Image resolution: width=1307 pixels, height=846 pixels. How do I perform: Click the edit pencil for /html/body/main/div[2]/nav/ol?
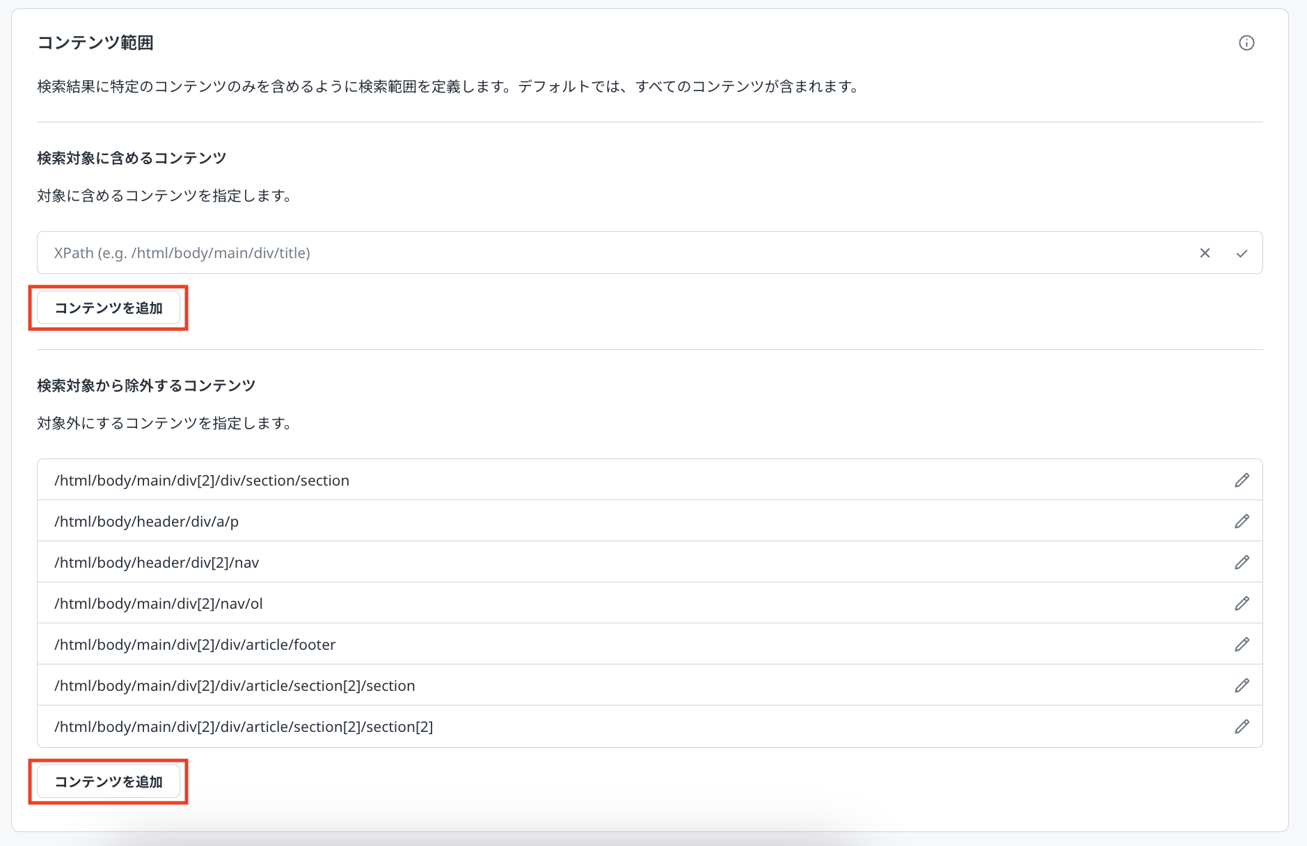pos(1242,603)
